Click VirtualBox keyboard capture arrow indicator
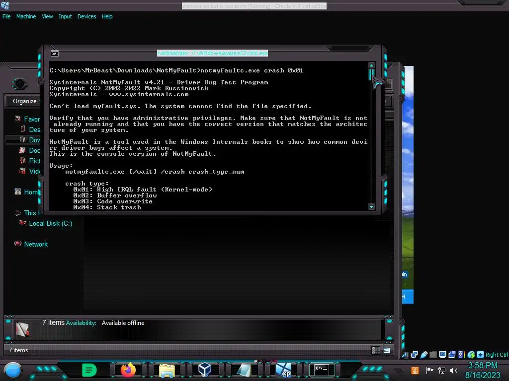 coord(480,354)
